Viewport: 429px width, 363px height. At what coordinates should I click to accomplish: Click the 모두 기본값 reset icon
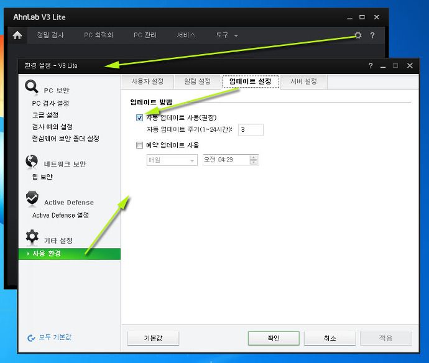click(x=31, y=338)
